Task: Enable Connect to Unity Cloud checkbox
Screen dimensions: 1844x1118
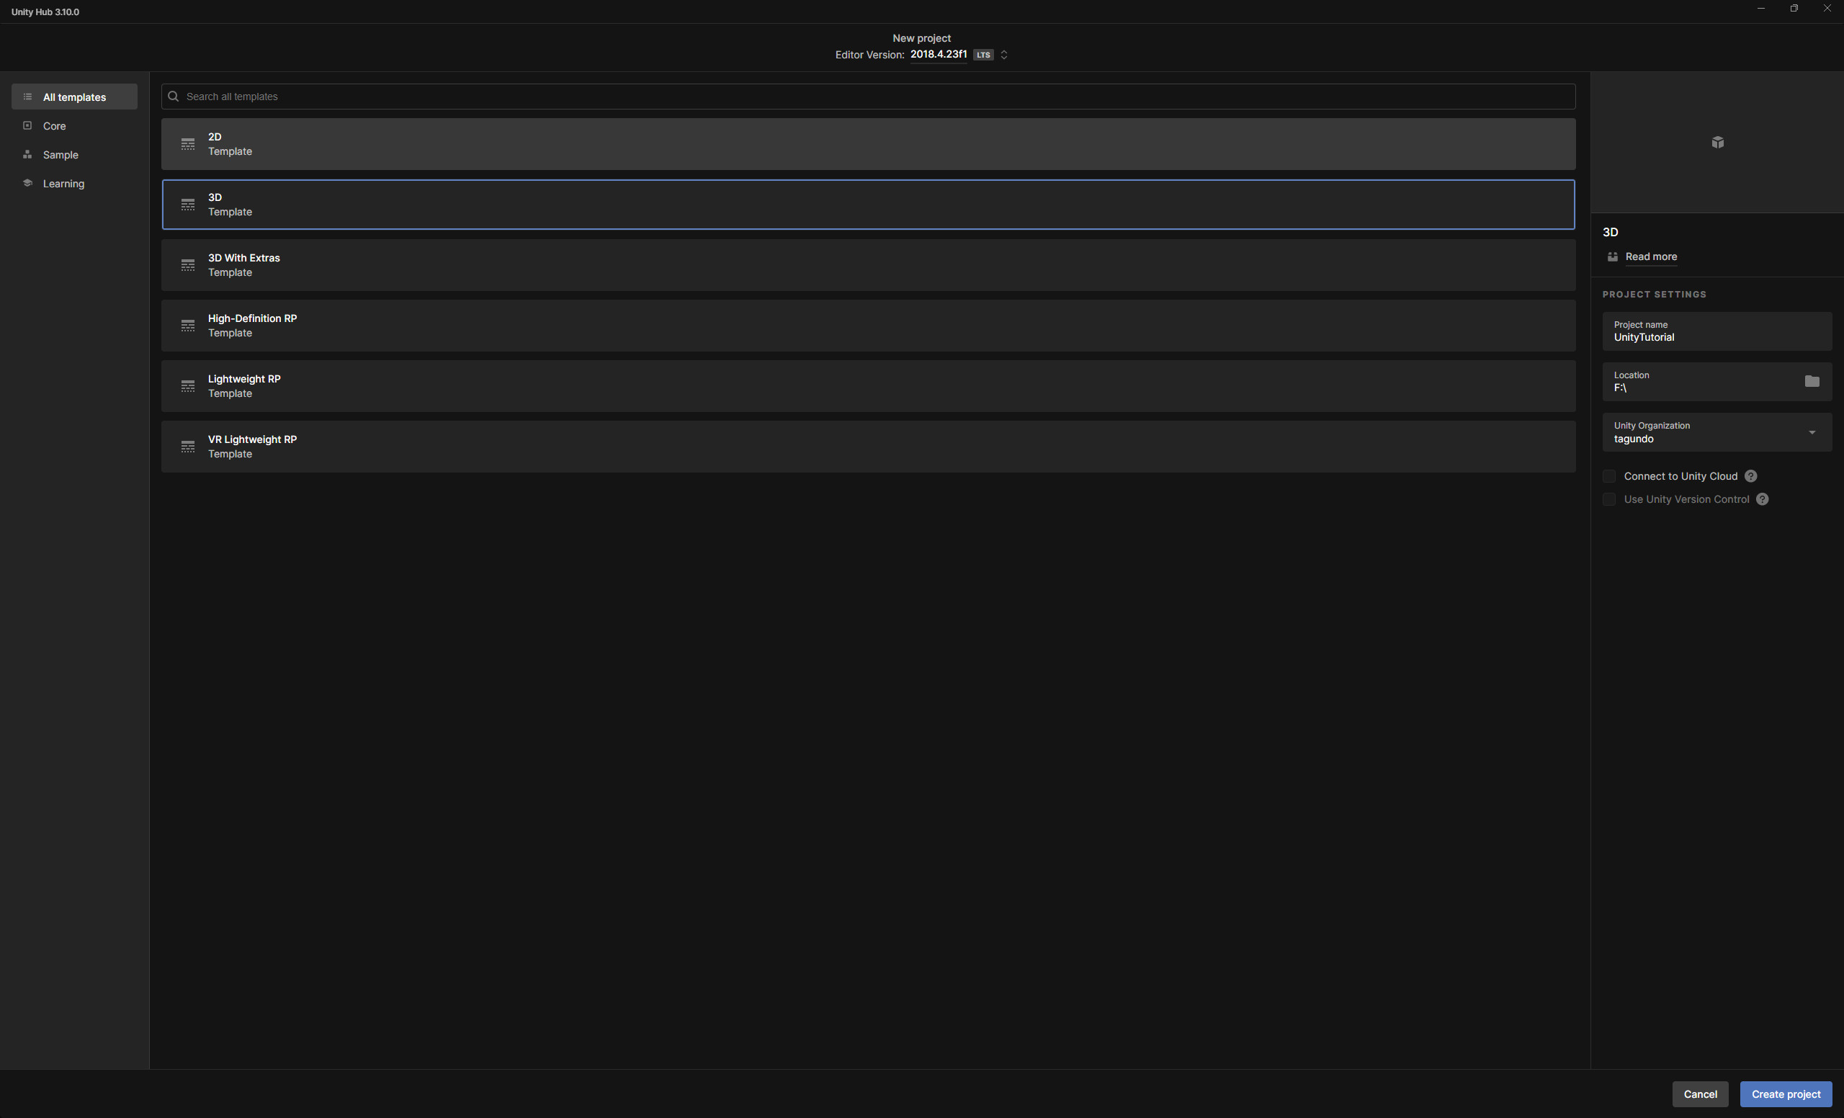Action: (1609, 476)
